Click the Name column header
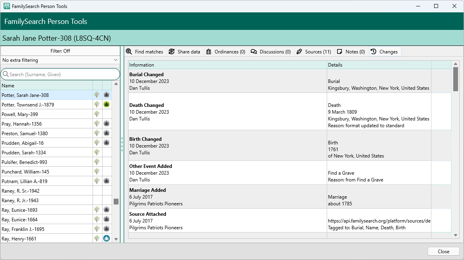464x260 pixels. (47, 85)
